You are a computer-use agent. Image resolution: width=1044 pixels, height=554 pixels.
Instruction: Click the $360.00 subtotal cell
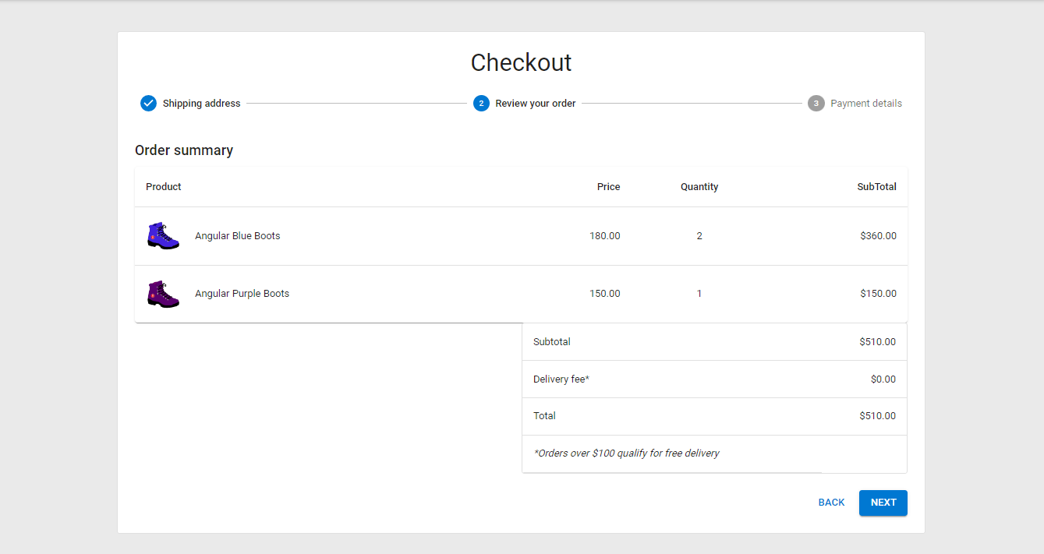point(878,236)
